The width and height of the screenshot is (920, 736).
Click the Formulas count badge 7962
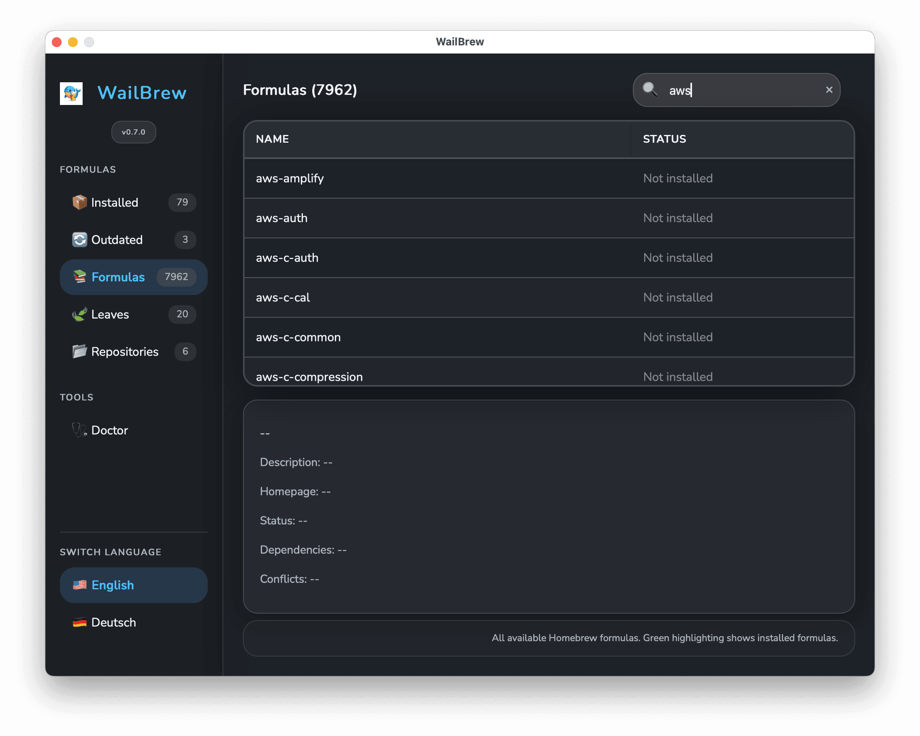[x=176, y=277]
